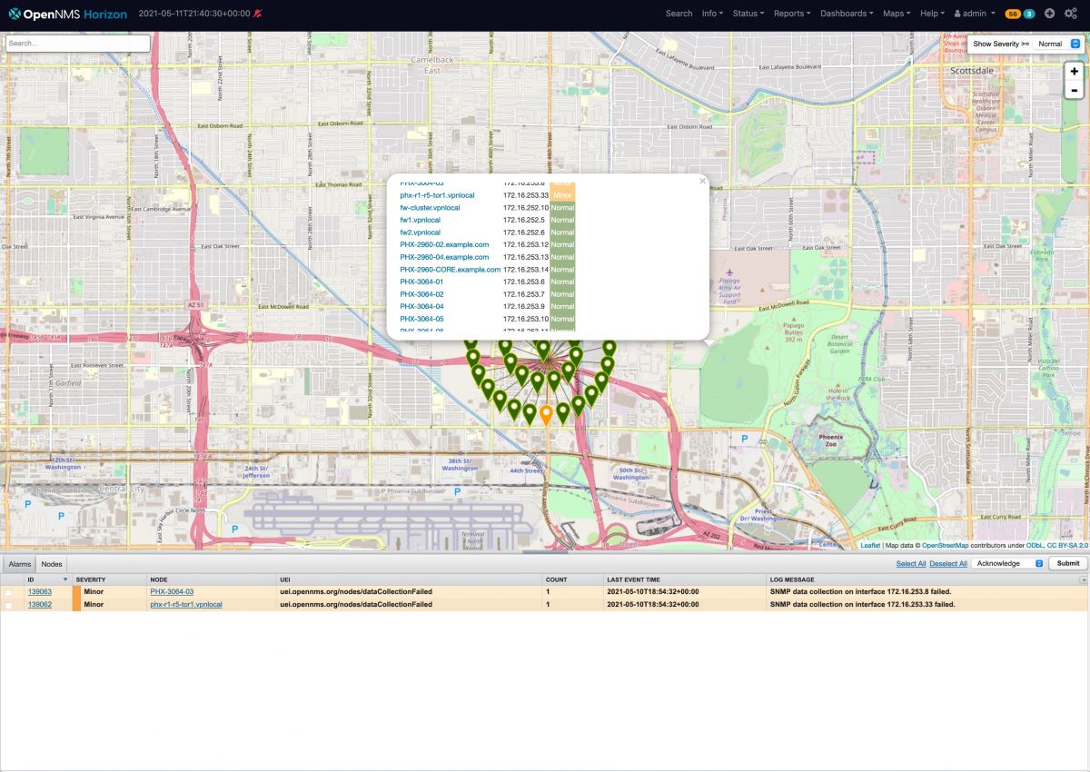Click the map Search input field

tap(77, 43)
